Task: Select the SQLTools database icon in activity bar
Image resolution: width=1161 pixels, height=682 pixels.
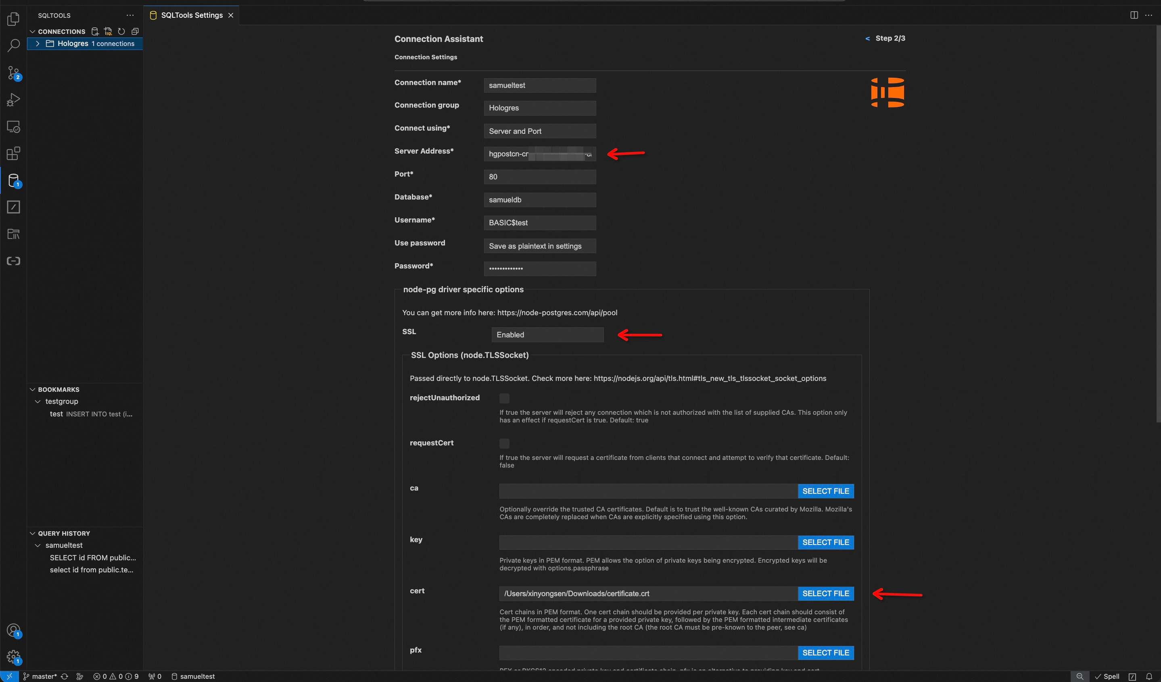Action: point(13,181)
